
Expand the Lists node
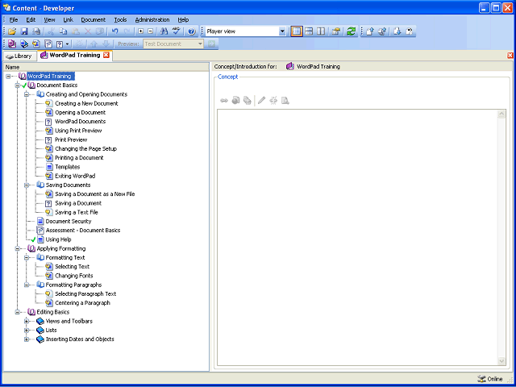click(27, 331)
